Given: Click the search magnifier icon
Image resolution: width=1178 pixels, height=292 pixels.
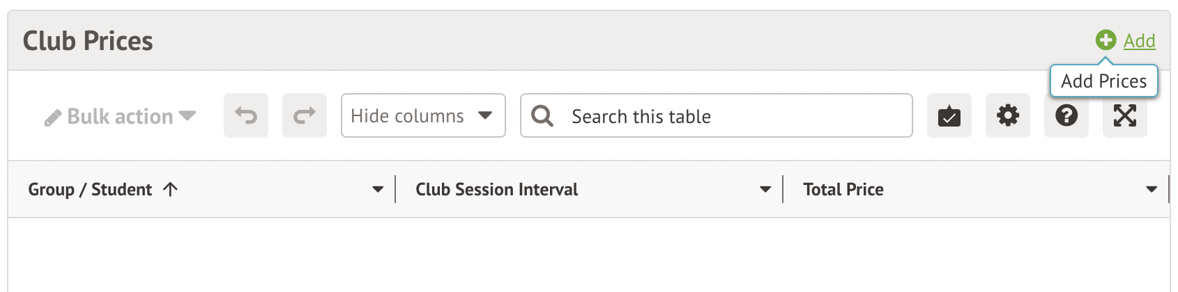Looking at the screenshot, I should point(542,115).
